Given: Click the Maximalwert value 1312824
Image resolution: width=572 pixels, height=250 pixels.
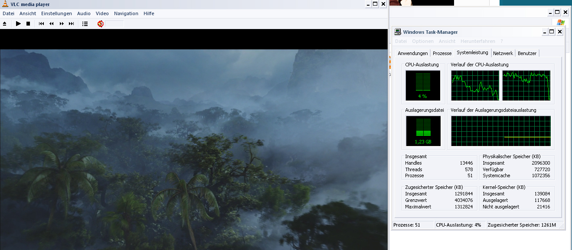Looking at the screenshot, I should (x=463, y=207).
